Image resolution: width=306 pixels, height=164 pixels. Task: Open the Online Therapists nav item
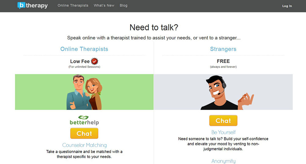pos(73,5)
